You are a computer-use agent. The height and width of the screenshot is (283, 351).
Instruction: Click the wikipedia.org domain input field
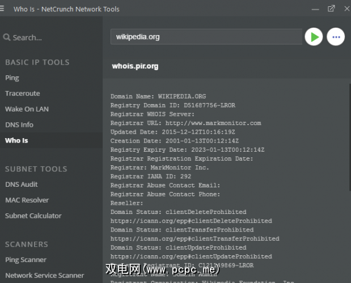[x=206, y=37]
